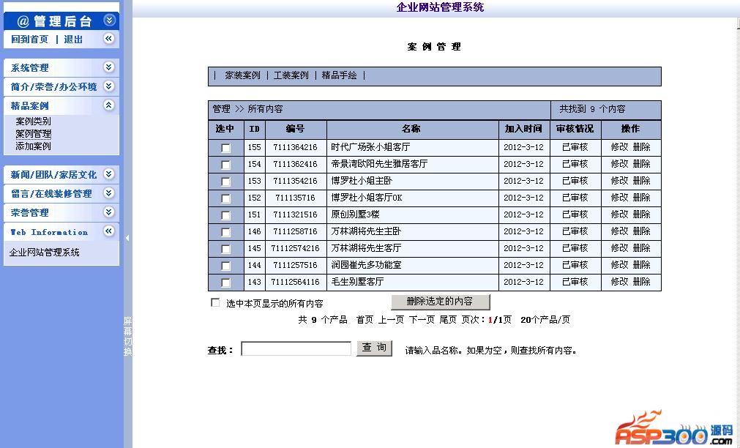Click 修改 for ID 144
The image size is (740, 448).
(x=620, y=265)
